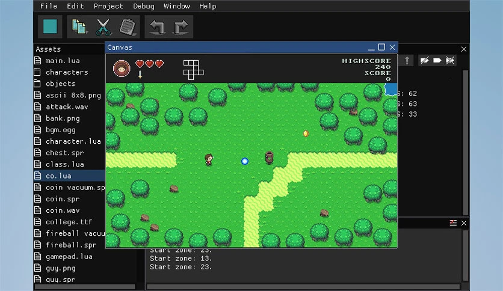Select character.lua asset file
This screenshot has width=503, height=291.
click(x=73, y=141)
